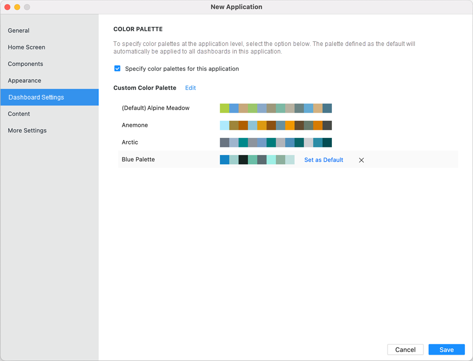Screen dimensions: 473x361
Task: Click the first blue swatch in Blue Palette
Action: point(225,160)
